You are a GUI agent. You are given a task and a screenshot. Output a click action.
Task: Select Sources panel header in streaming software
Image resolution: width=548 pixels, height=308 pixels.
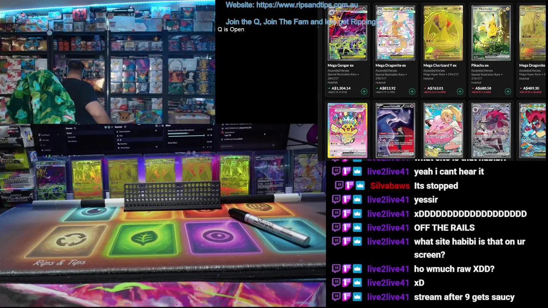pos(118,127)
